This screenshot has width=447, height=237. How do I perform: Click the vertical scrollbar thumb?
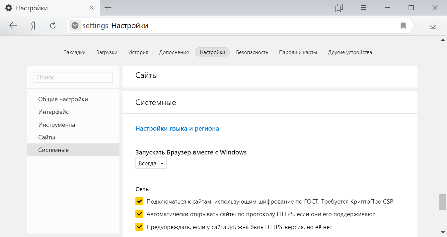click(443, 202)
